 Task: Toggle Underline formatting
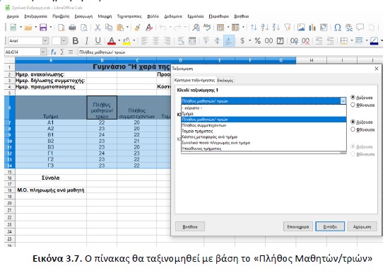click(x=98, y=40)
